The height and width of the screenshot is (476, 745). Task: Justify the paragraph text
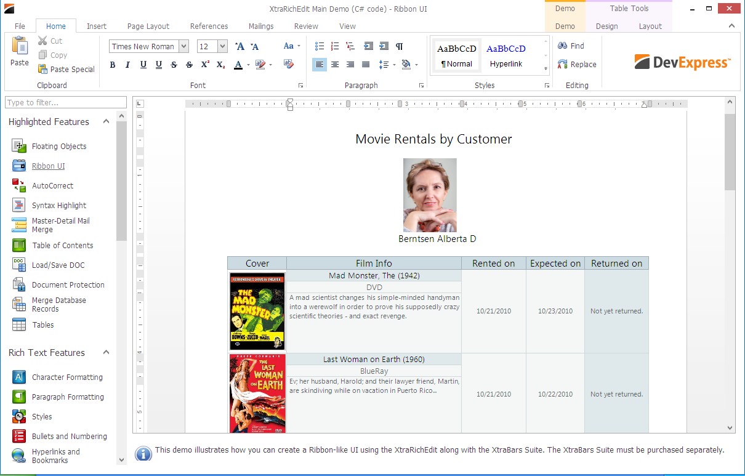pos(366,65)
